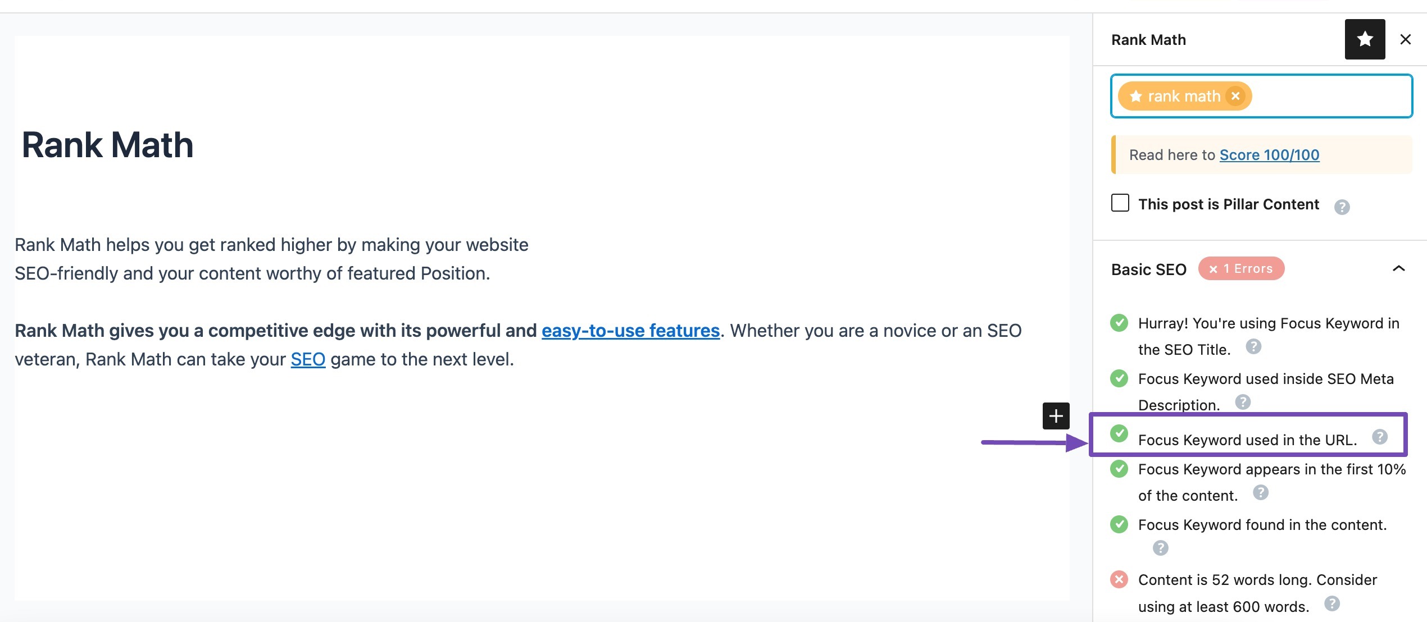Click text 'Focus Keyword used in the URL.'
Viewport: 1427px width, 622px height.
(x=1248, y=440)
